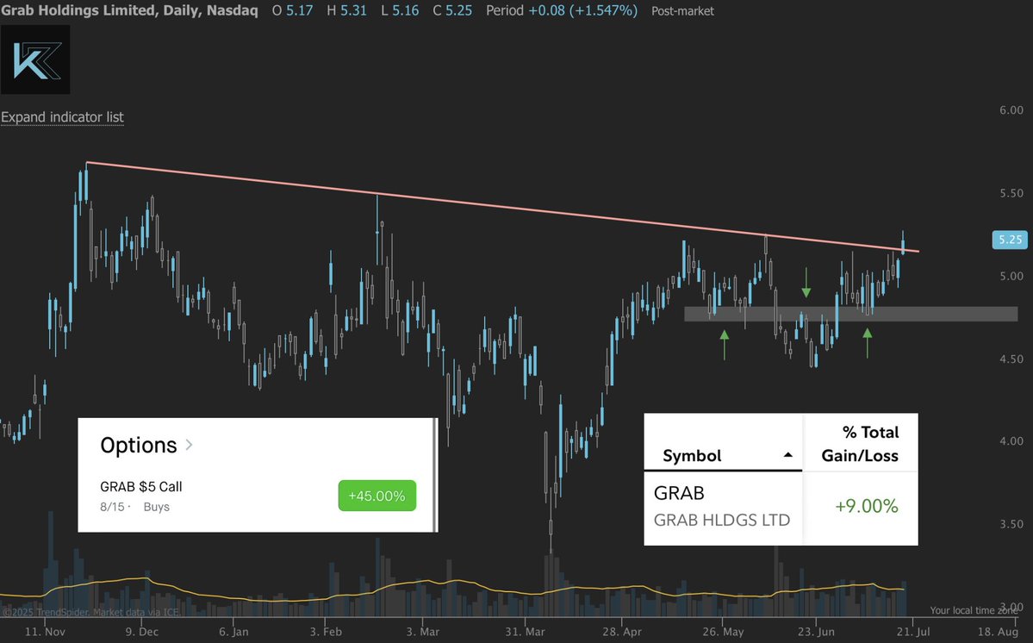The image size is (1033, 643).
Task: Click the 3.50 price axis label
Action: [1011, 524]
